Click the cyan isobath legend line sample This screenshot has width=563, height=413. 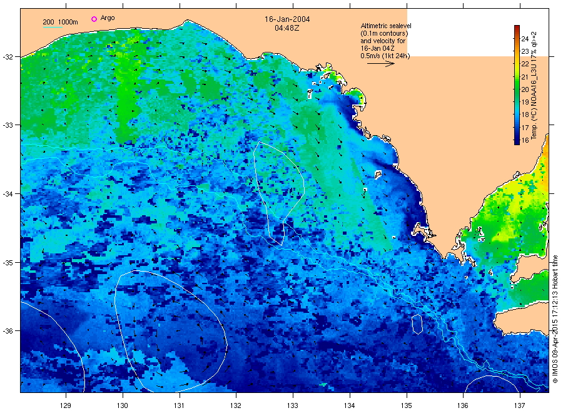[x=53, y=27]
